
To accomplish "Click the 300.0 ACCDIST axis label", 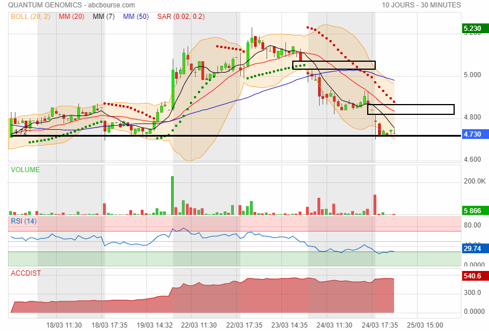I will [x=472, y=292].
